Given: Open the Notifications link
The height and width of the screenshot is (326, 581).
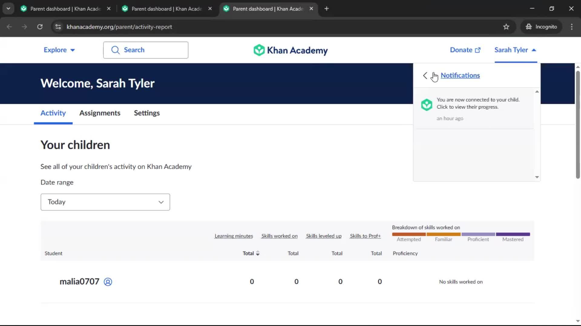Looking at the screenshot, I should tap(460, 75).
